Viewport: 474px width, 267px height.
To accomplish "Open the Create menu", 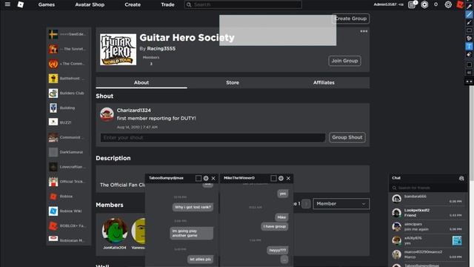I will tap(133, 4).
